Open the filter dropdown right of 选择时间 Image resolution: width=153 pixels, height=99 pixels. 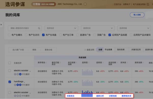point(134,28)
